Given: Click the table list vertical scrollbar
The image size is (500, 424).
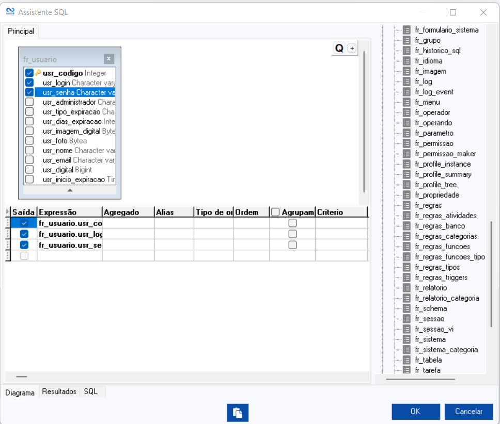Looking at the screenshot, I should coord(491,273).
